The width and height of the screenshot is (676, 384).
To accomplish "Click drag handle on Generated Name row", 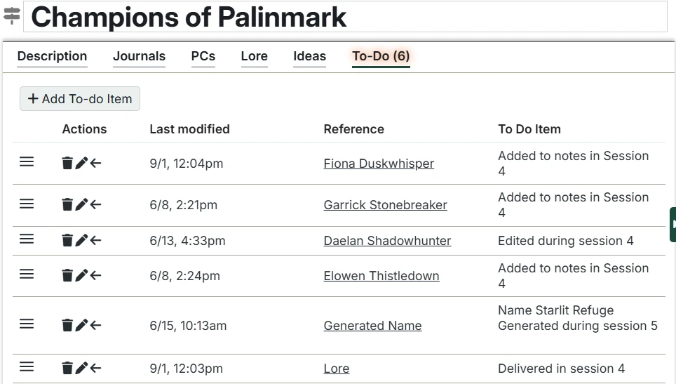I will coord(27,324).
